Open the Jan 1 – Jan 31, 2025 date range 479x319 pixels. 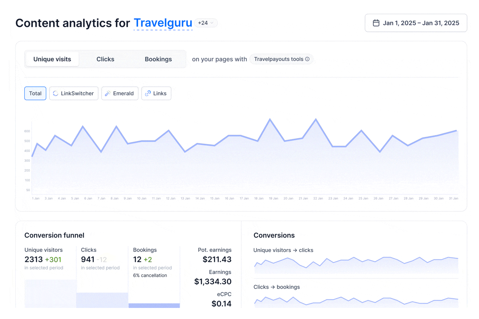tap(416, 23)
